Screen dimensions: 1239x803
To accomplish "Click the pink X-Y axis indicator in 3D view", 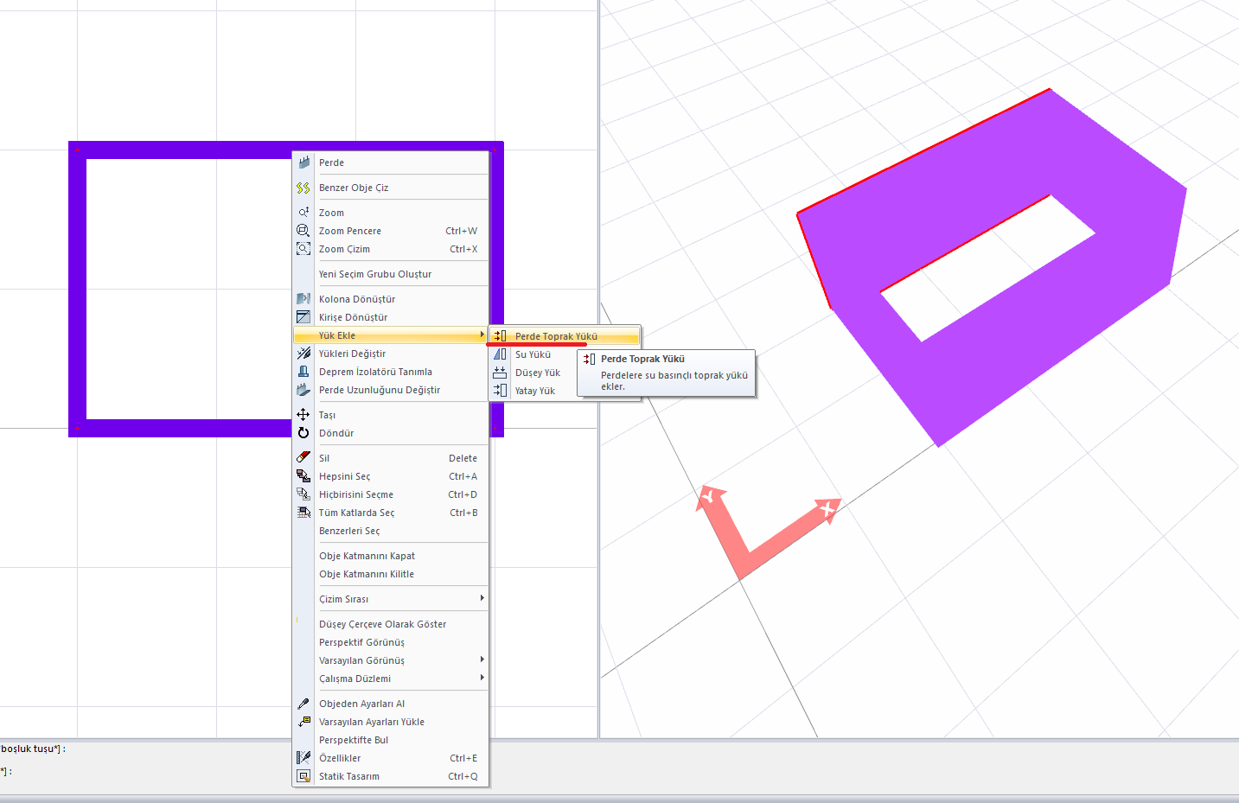I will pos(768,531).
